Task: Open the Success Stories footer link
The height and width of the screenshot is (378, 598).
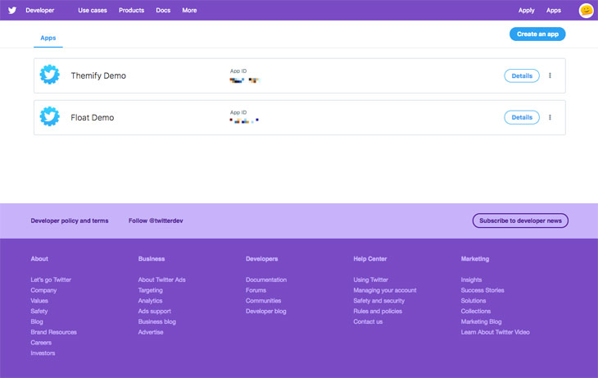Action: click(482, 290)
